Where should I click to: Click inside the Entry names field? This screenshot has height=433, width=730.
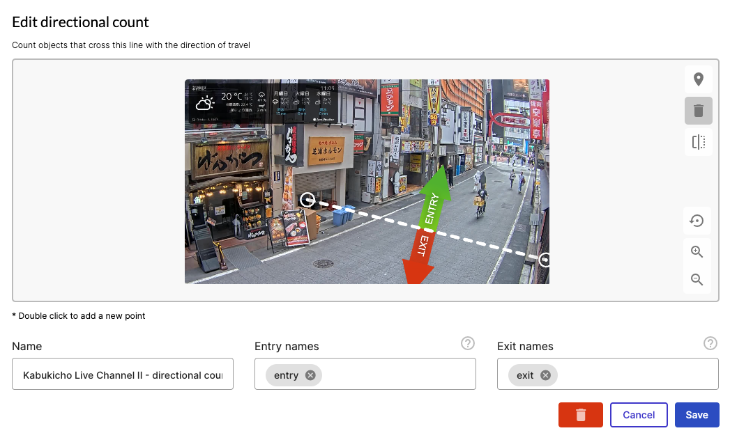click(397, 375)
